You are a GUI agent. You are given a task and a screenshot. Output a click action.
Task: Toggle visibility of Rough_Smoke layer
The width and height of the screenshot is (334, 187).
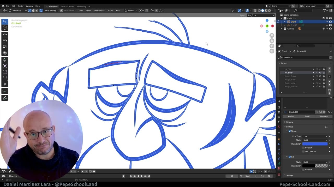click(x=320, y=76)
